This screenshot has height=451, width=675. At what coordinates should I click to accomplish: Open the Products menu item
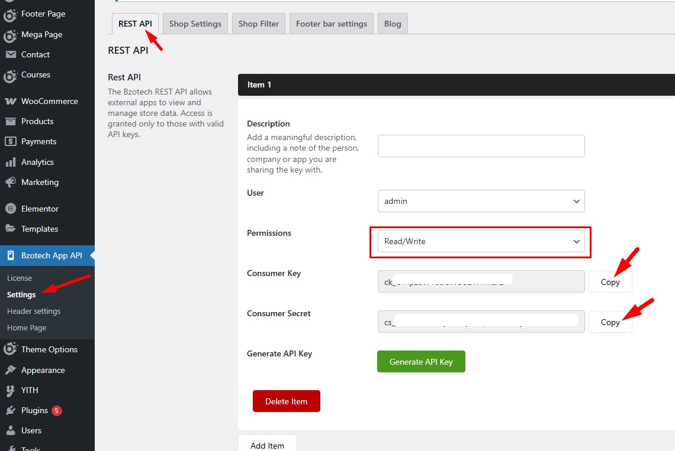point(47,122)
